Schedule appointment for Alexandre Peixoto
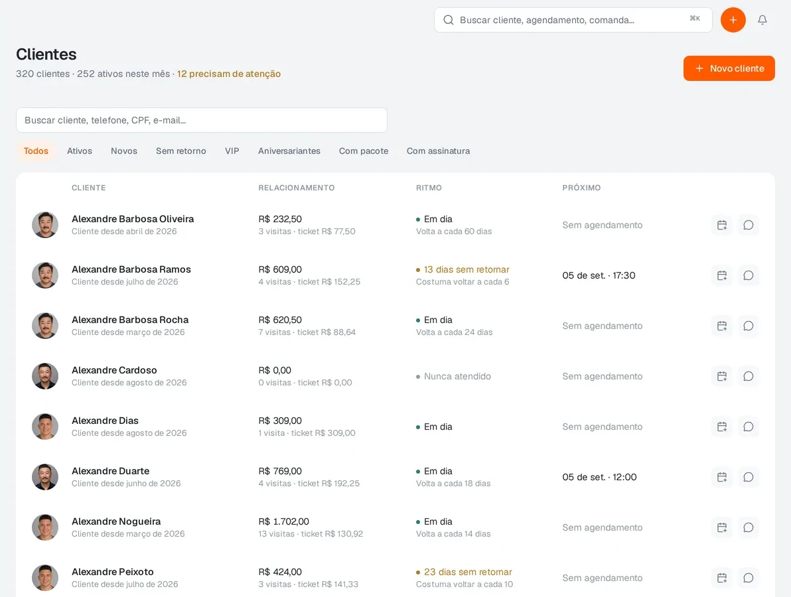The image size is (791, 597). (722, 578)
